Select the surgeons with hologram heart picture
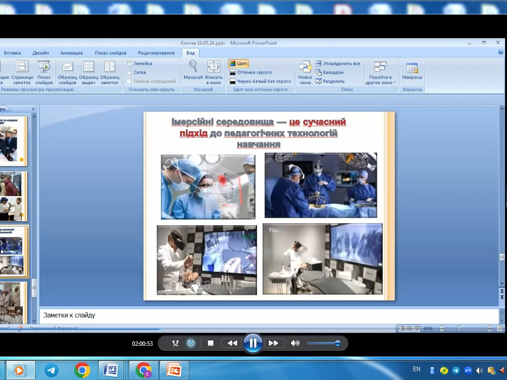Image resolution: width=507 pixels, height=380 pixels. pyautogui.click(x=208, y=187)
